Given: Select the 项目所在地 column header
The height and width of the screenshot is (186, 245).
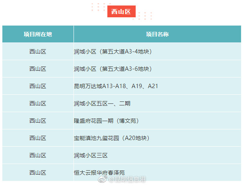Looking at the screenshot, I should click(x=38, y=34).
